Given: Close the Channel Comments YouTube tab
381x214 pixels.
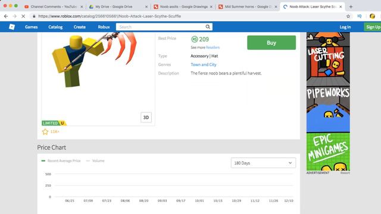Looking at the screenshot, I should [x=82, y=7].
